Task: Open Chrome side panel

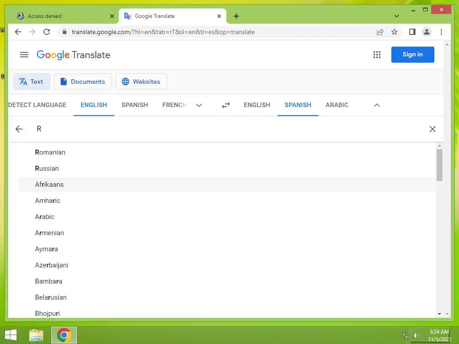Action: coord(412,32)
